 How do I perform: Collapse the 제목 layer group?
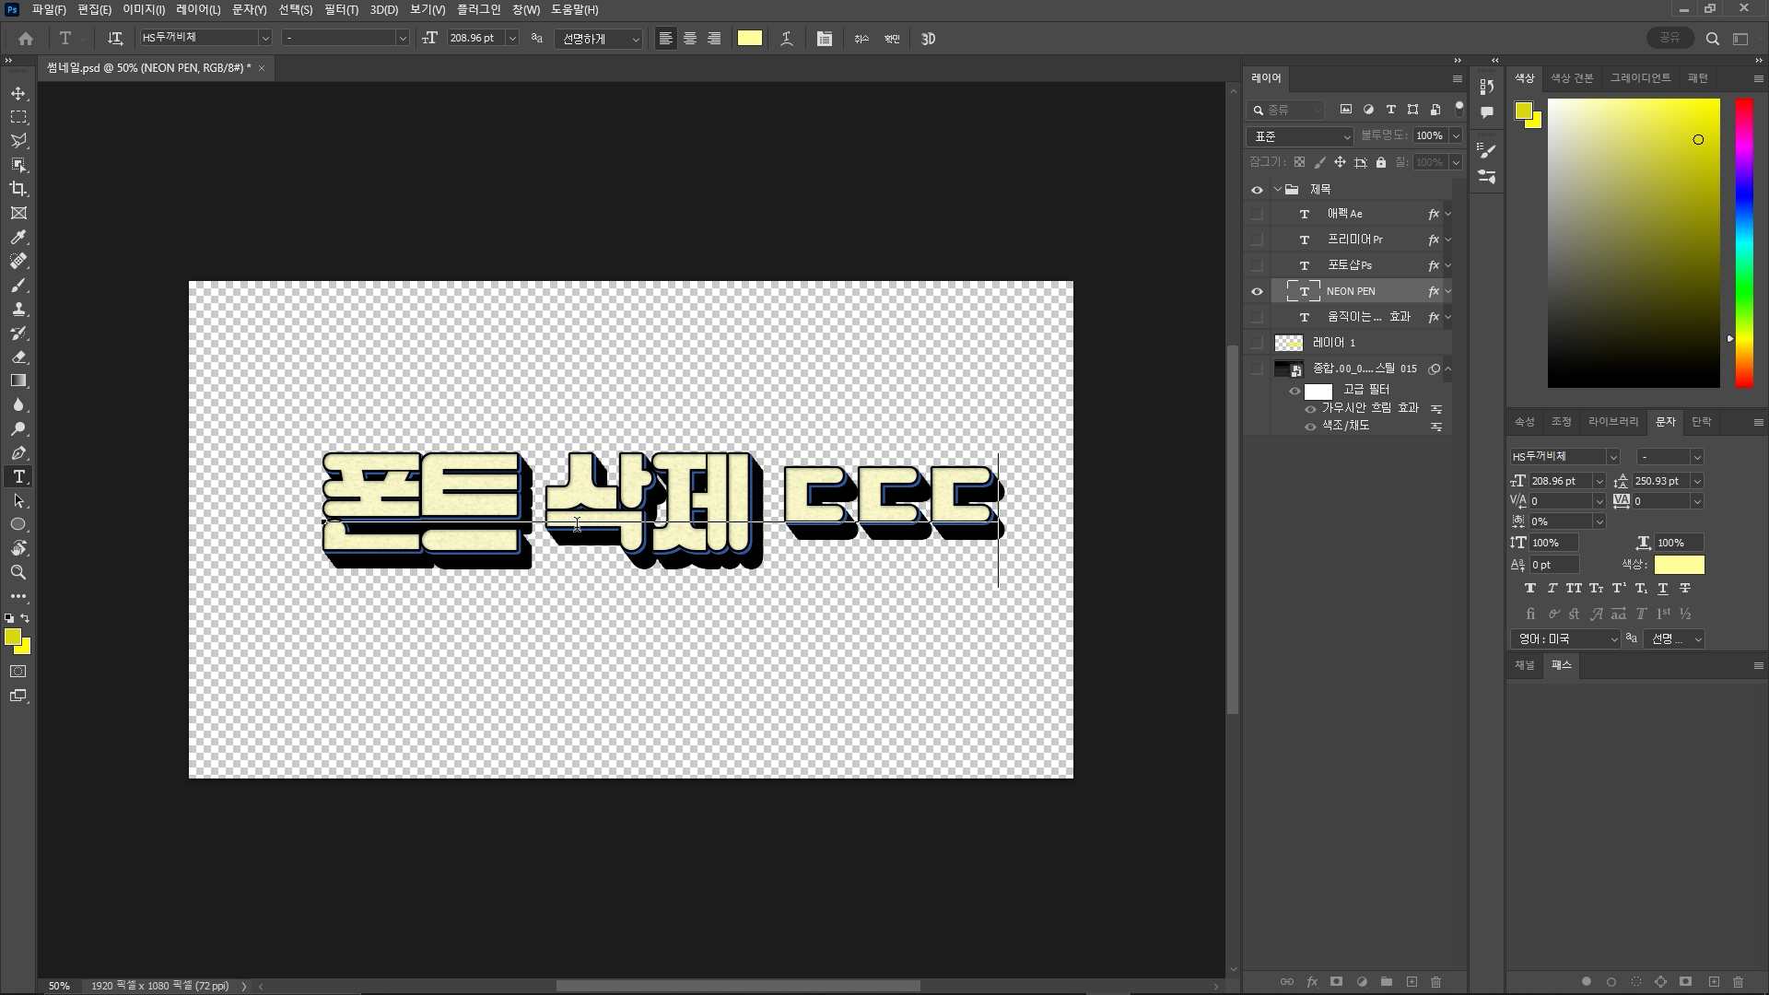(x=1277, y=190)
